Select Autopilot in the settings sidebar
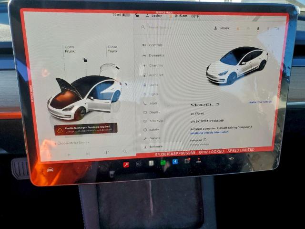This screenshot has width=305, height=229. [x=153, y=75]
